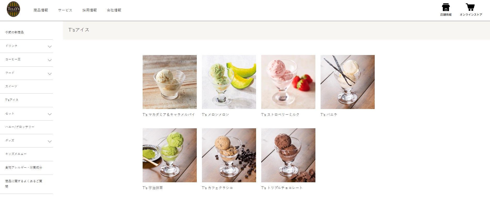Expand the セット sidebar chevron
Image resolution: width=490 pixels, height=218 pixels.
point(50,114)
